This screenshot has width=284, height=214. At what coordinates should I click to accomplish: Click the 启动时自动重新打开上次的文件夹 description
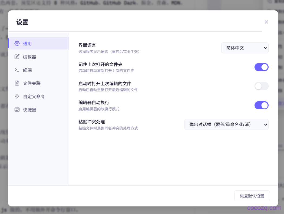tap(106, 71)
